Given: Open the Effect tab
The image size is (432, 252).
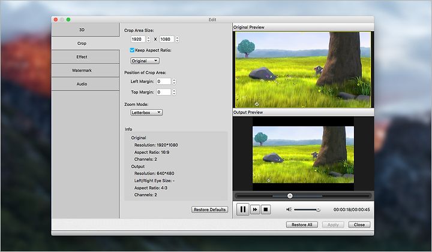Looking at the screenshot, I should pos(85,57).
